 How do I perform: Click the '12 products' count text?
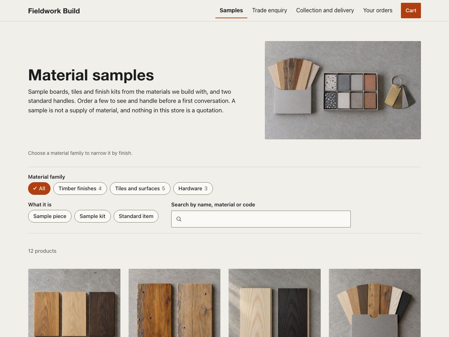pos(42,251)
